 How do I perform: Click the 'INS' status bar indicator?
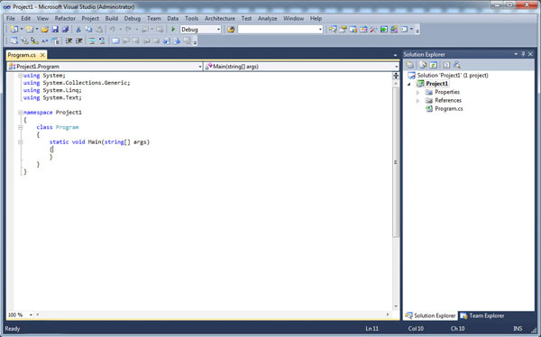[518, 328]
